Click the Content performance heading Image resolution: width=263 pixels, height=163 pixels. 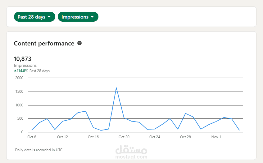[x=44, y=43]
